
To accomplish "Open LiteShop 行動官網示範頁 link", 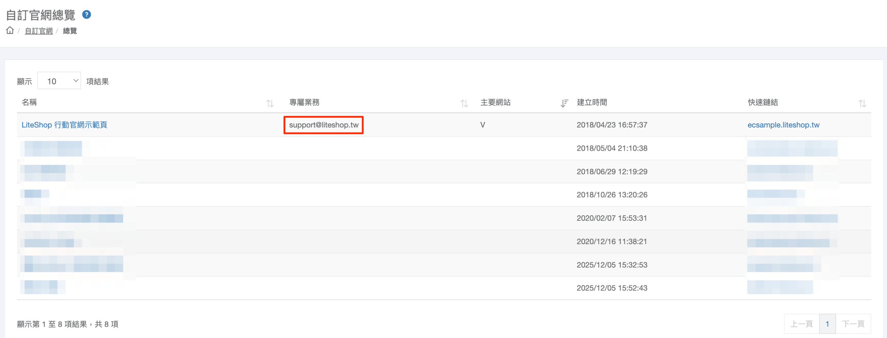I will coord(64,125).
